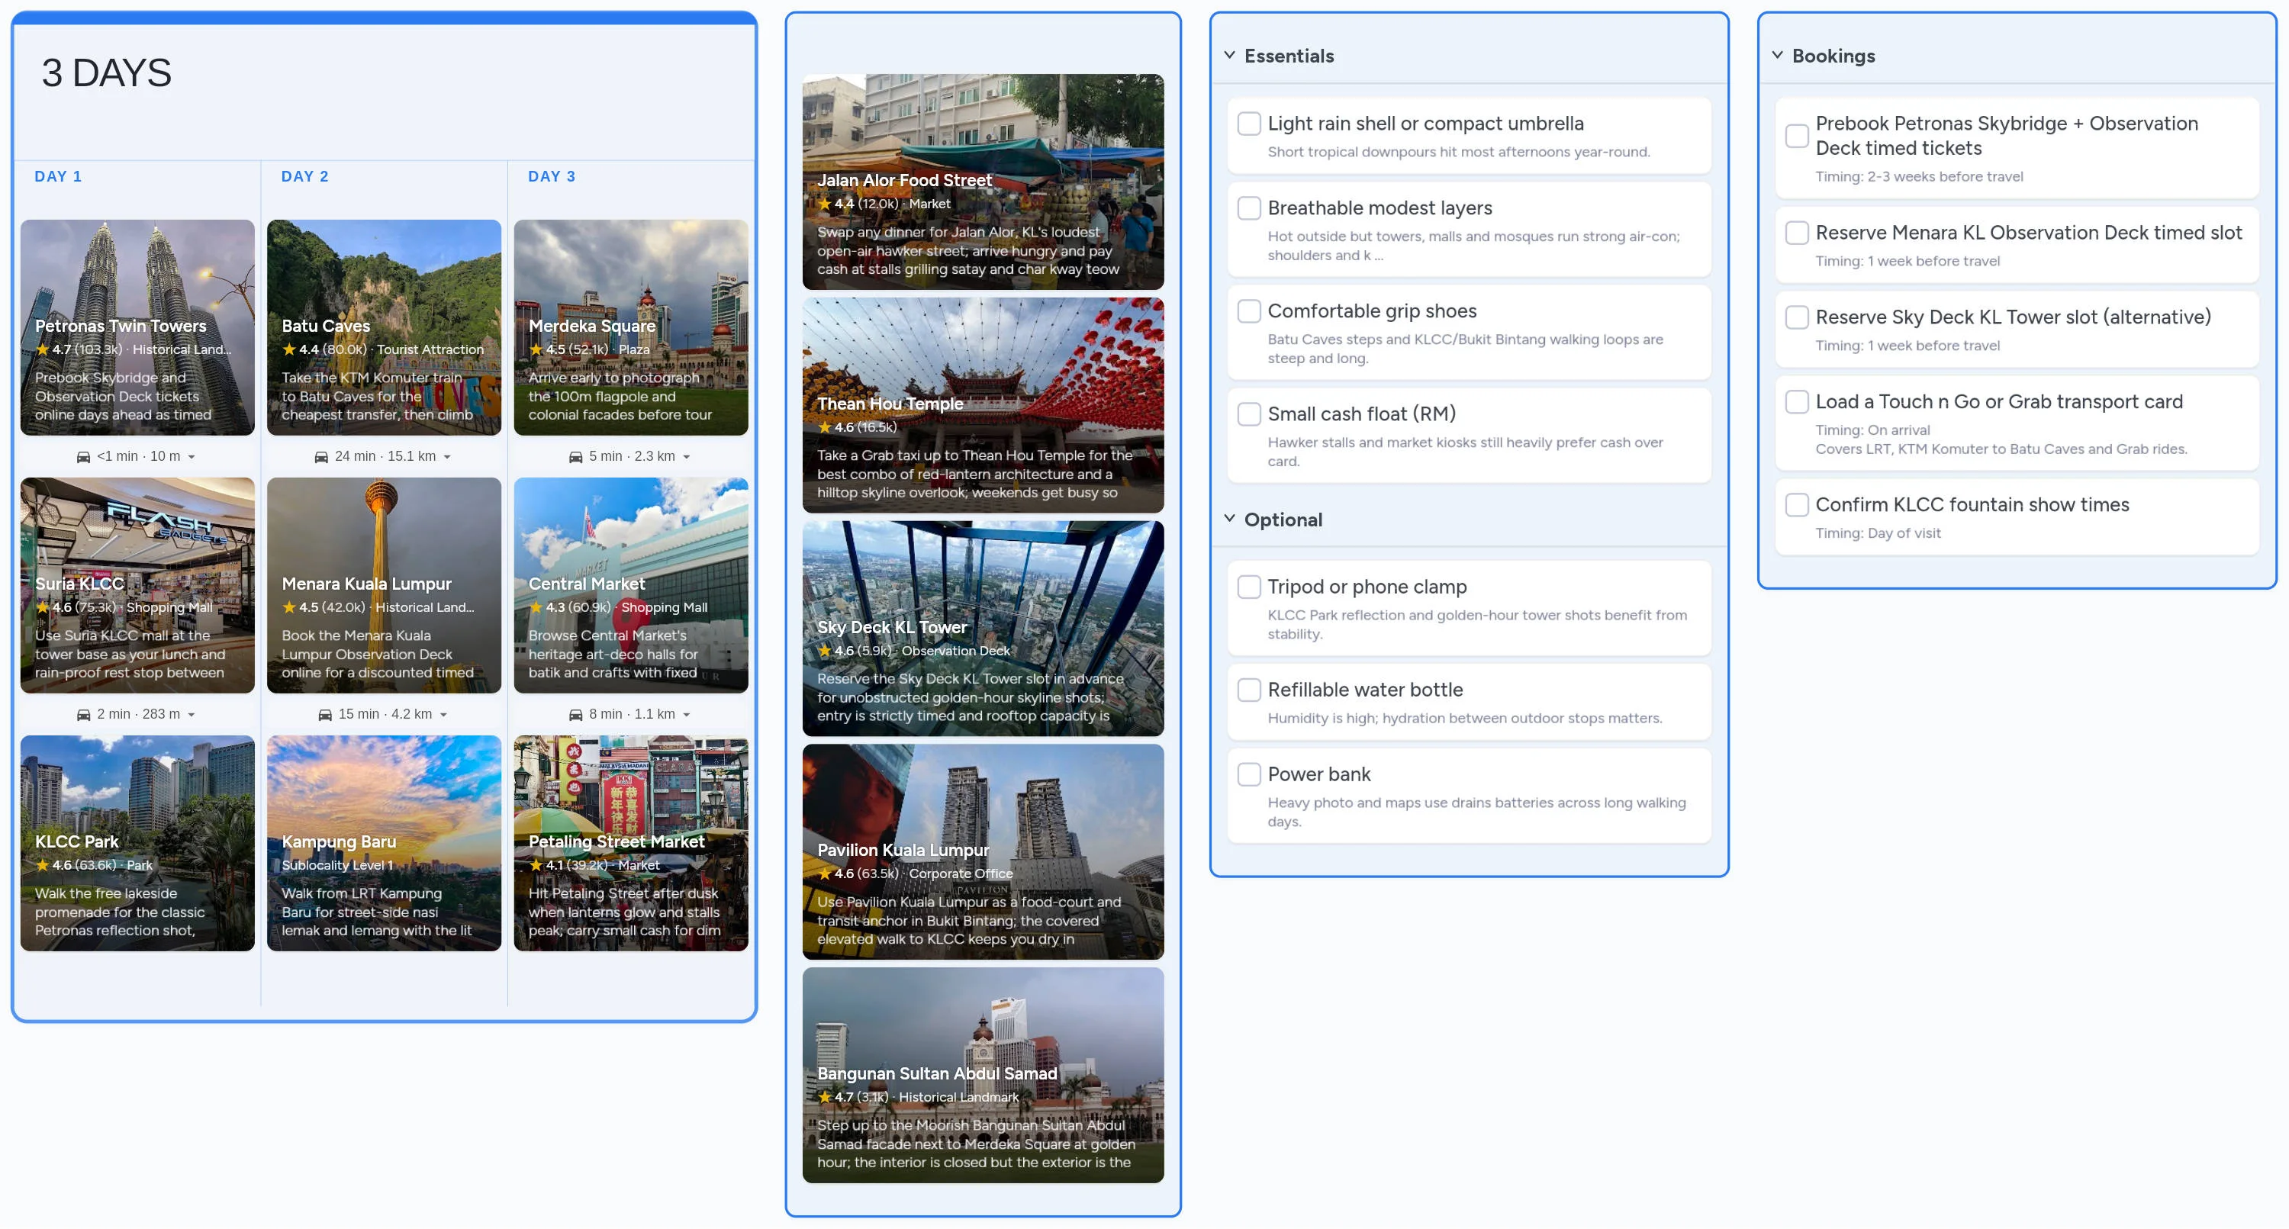Click car icon beside '<1 min · 10 m'
Image resolution: width=2289 pixels, height=1229 pixels.
click(83, 457)
